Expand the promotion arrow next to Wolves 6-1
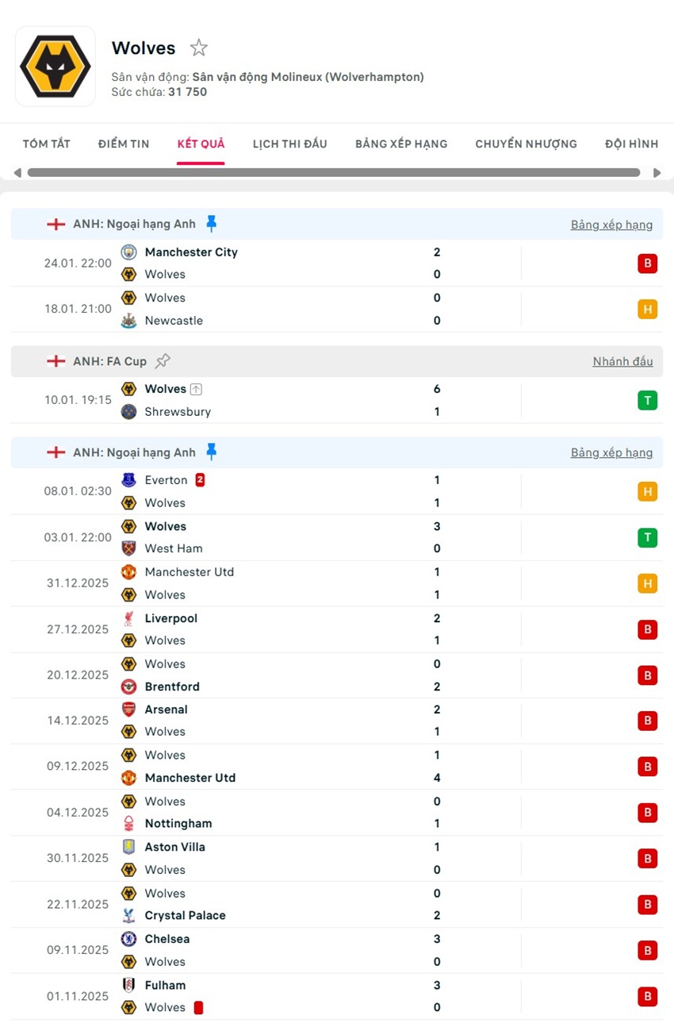This screenshot has width=674, height=1027. coord(197,389)
